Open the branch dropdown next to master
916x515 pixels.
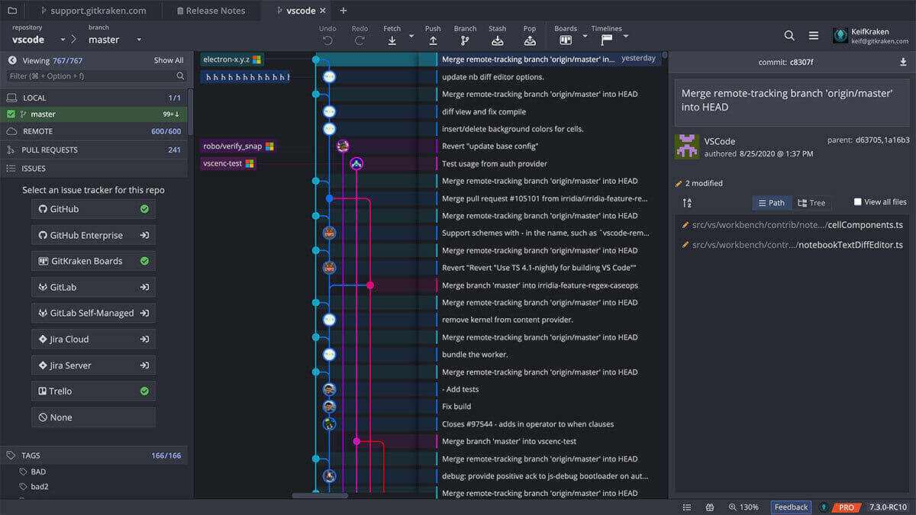pos(138,39)
